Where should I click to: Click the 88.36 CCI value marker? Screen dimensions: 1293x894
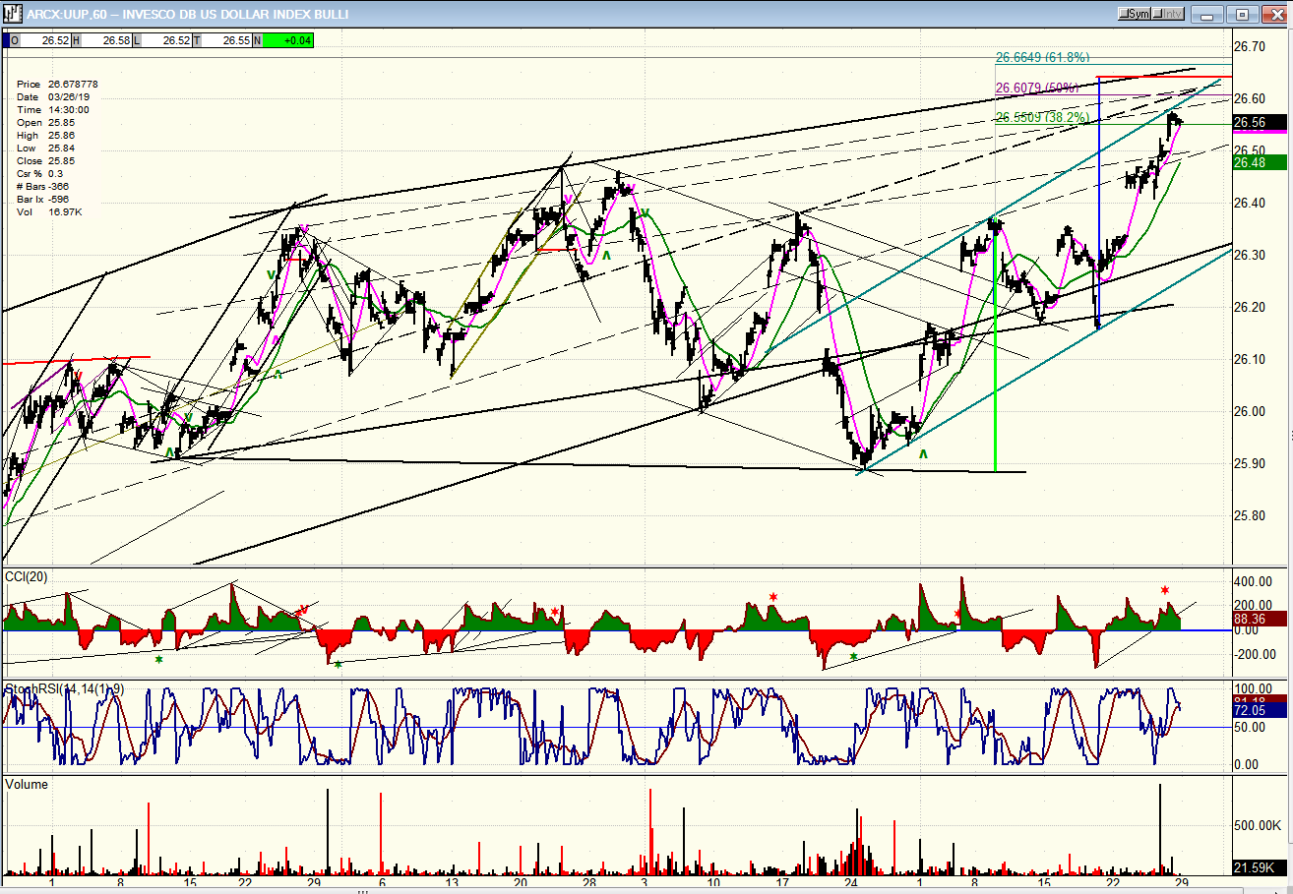click(1258, 619)
